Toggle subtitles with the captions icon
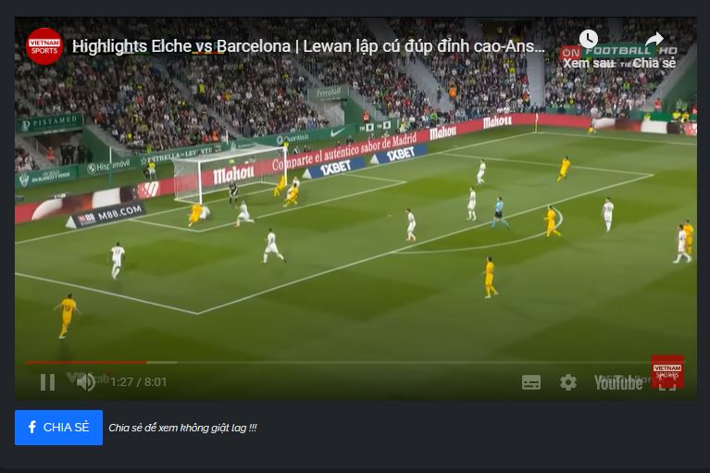 pyautogui.click(x=531, y=382)
